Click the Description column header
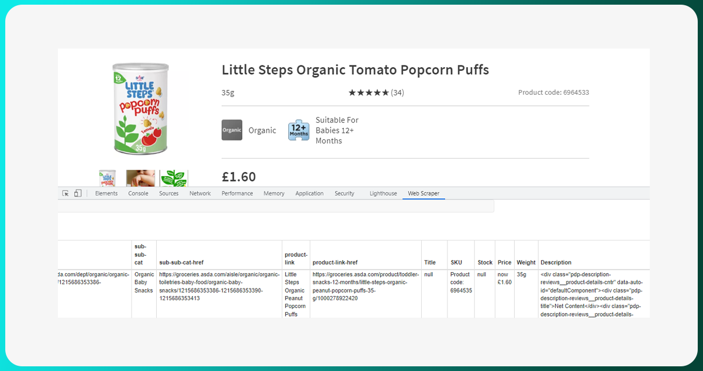703x371 pixels. click(x=556, y=263)
